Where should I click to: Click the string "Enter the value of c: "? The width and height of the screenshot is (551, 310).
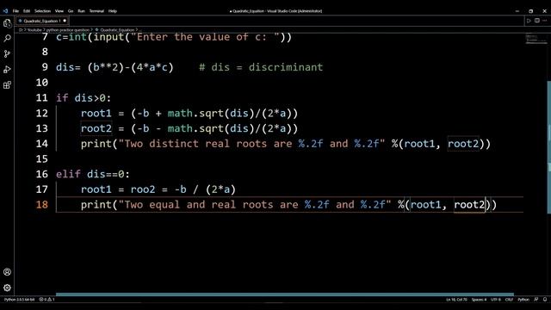pyautogui.click(x=205, y=37)
